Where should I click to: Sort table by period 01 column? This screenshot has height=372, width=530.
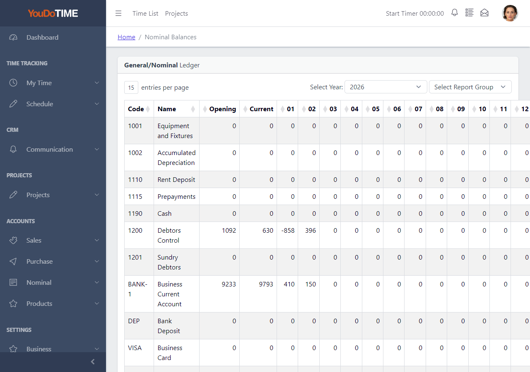coord(287,109)
